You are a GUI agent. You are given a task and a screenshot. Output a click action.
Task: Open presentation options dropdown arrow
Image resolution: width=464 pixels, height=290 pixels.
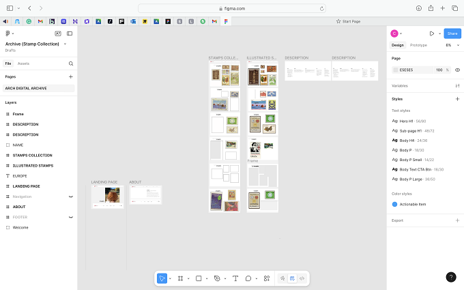pyautogui.click(x=439, y=33)
